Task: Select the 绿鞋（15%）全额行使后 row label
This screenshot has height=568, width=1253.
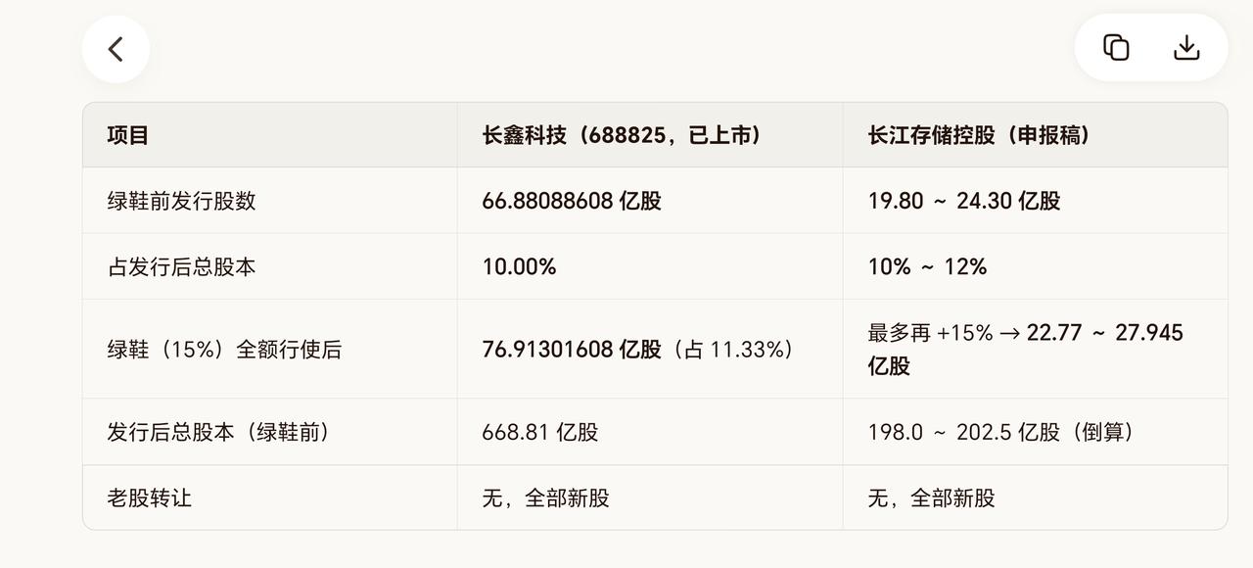Action: (224, 349)
